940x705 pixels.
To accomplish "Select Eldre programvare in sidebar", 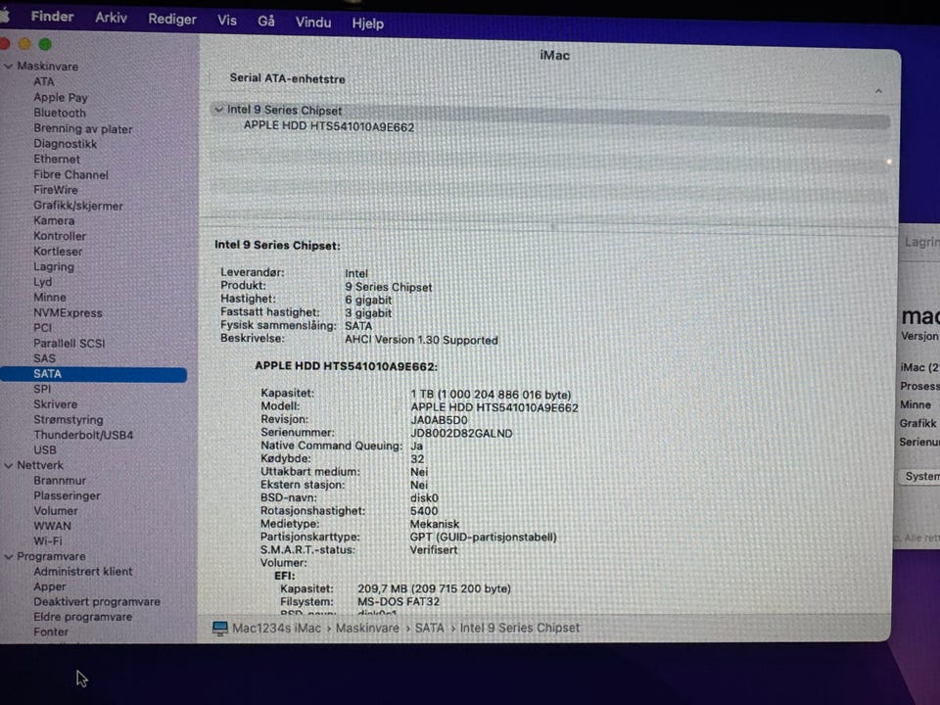I will pyautogui.click(x=82, y=617).
